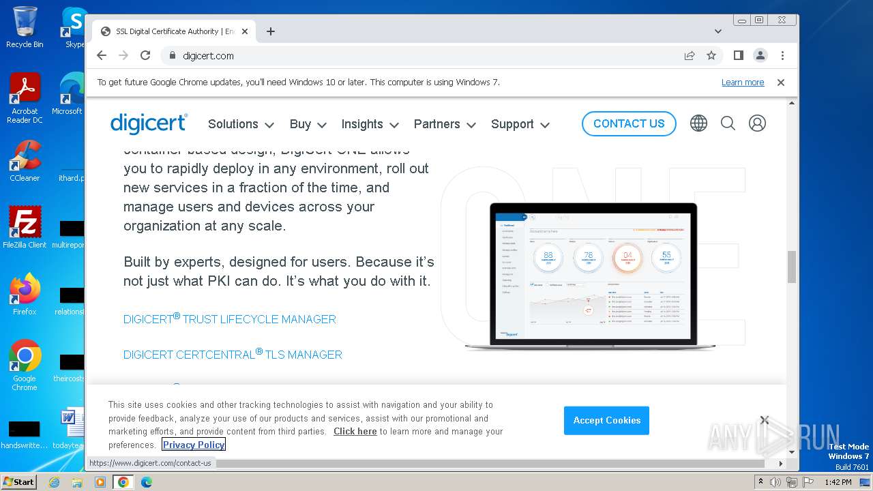Select the SSL Digital Certificate Authority tab
This screenshot has height=491, width=873.
click(x=174, y=31)
